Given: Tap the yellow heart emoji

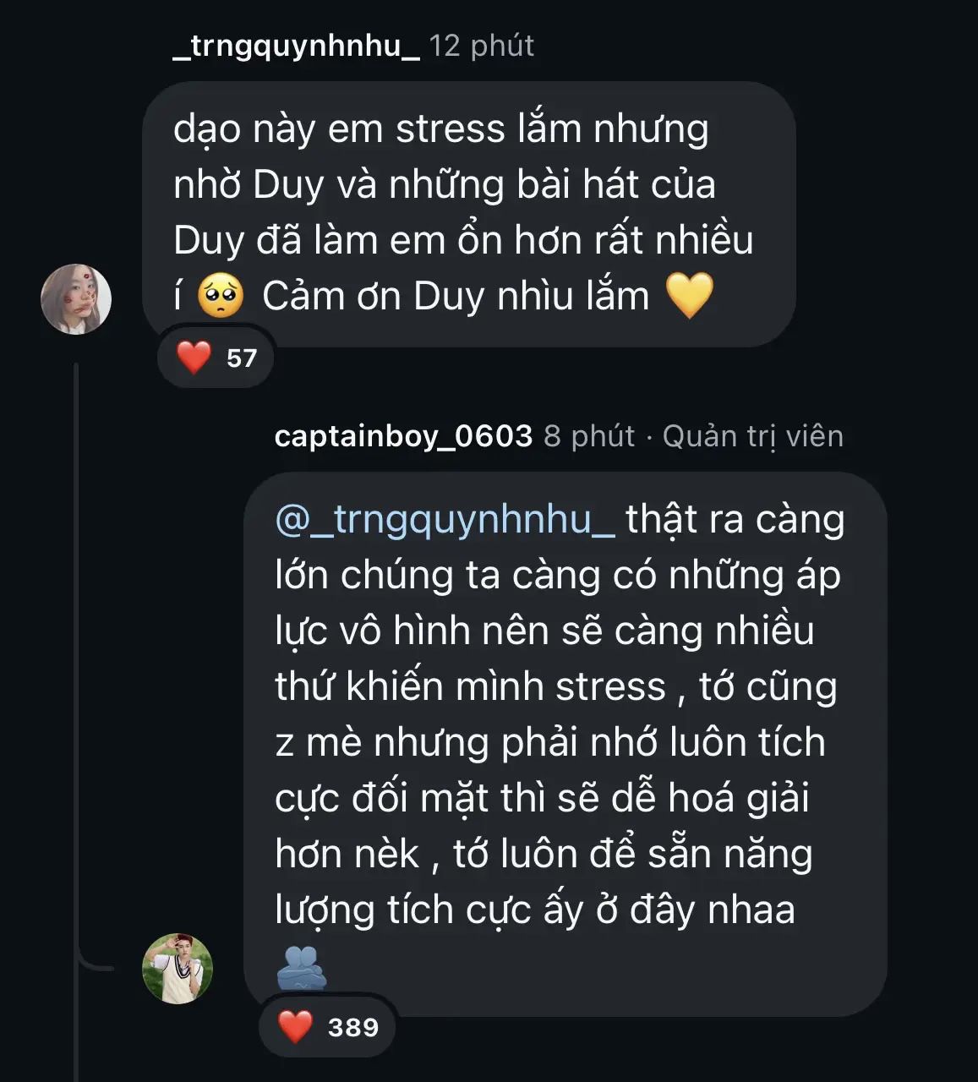Looking at the screenshot, I should point(690,296).
